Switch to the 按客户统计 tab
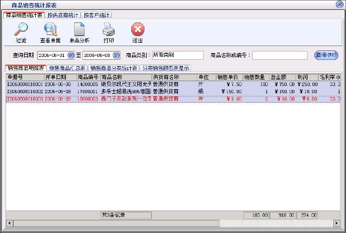This screenshot has width=346, height=233. (x=97, y=14)
